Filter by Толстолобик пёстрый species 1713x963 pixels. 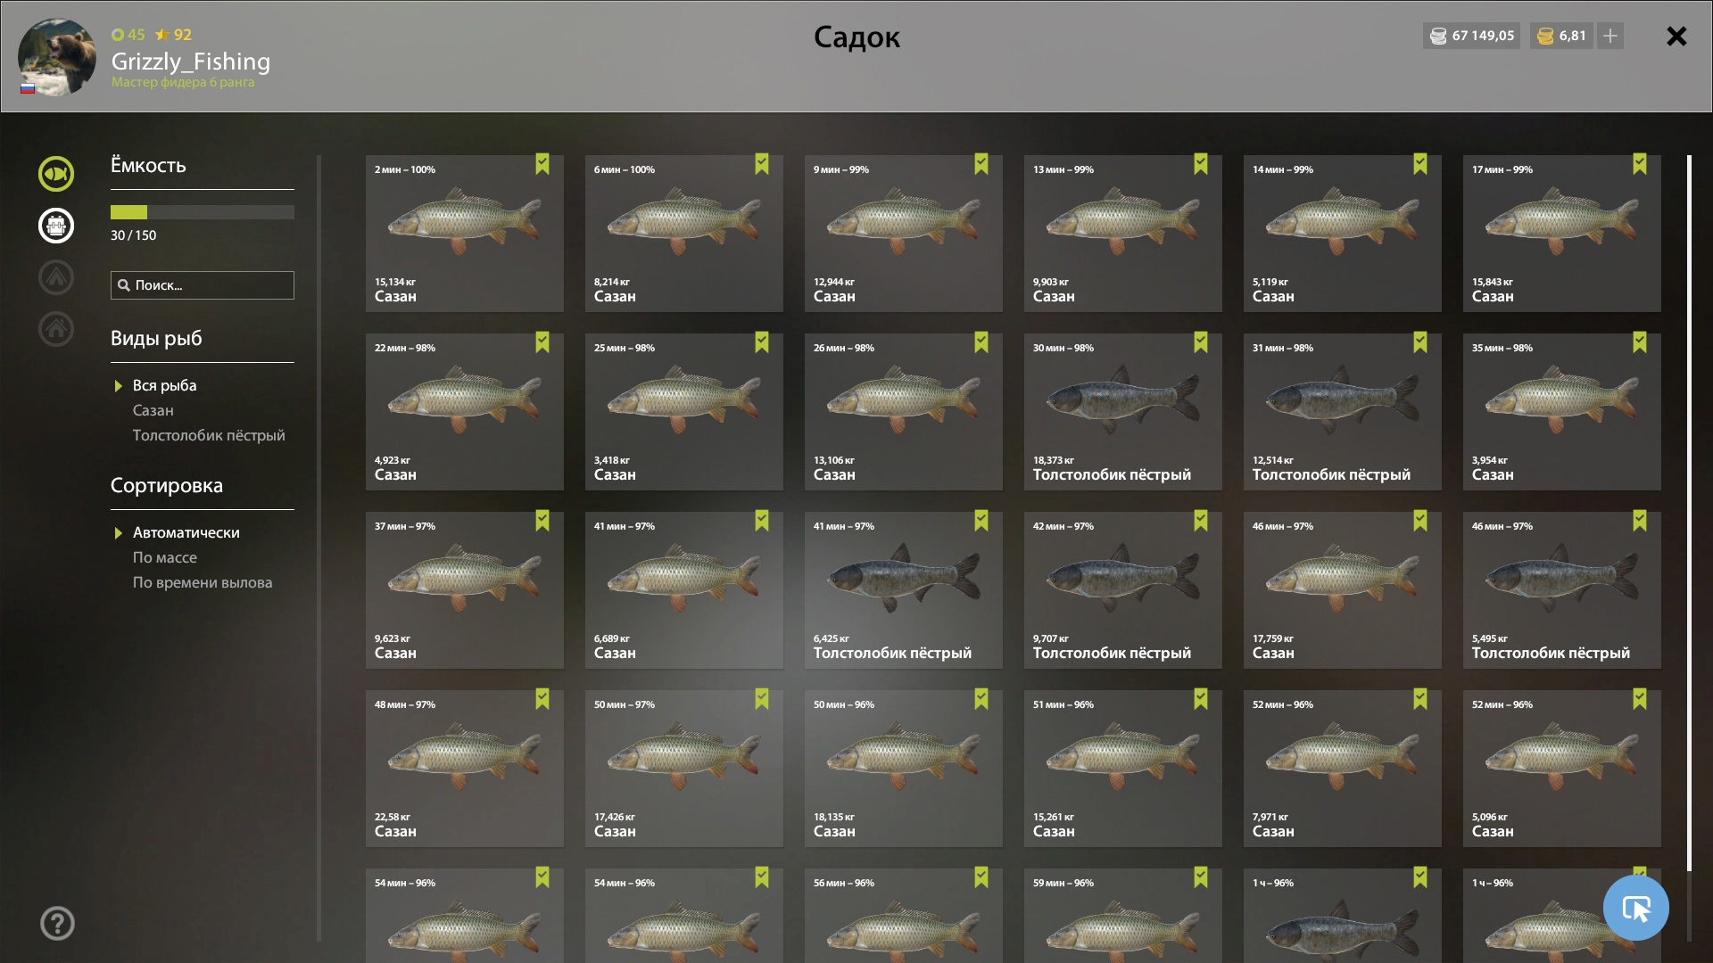[209, 435]
